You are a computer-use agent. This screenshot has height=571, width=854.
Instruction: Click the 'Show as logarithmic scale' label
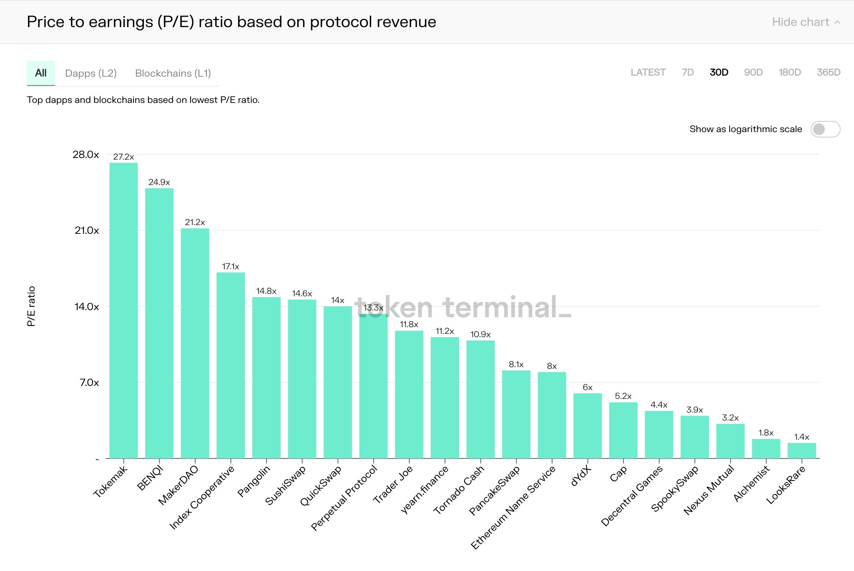[x=746, y=129]
